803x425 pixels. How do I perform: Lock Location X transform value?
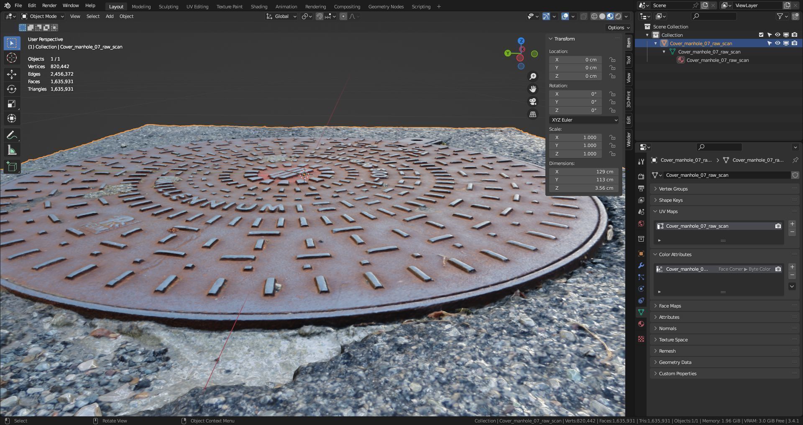612,60
